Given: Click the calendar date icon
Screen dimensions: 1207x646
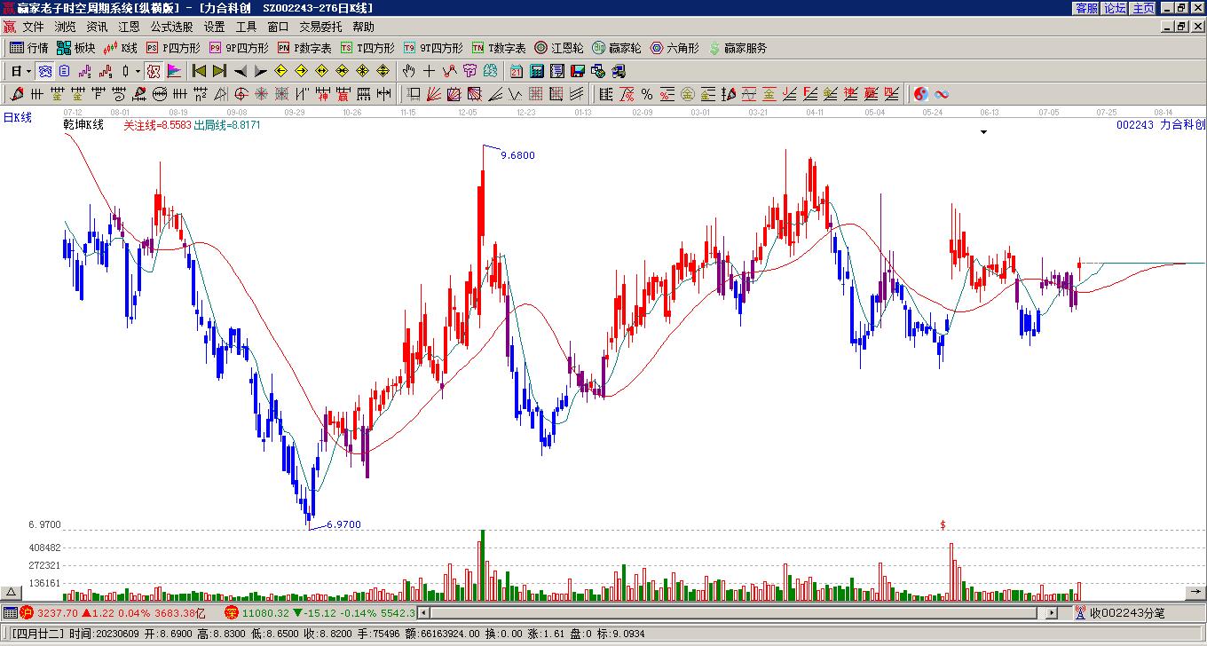Looking at the screenshot, I should pos(517,71).
